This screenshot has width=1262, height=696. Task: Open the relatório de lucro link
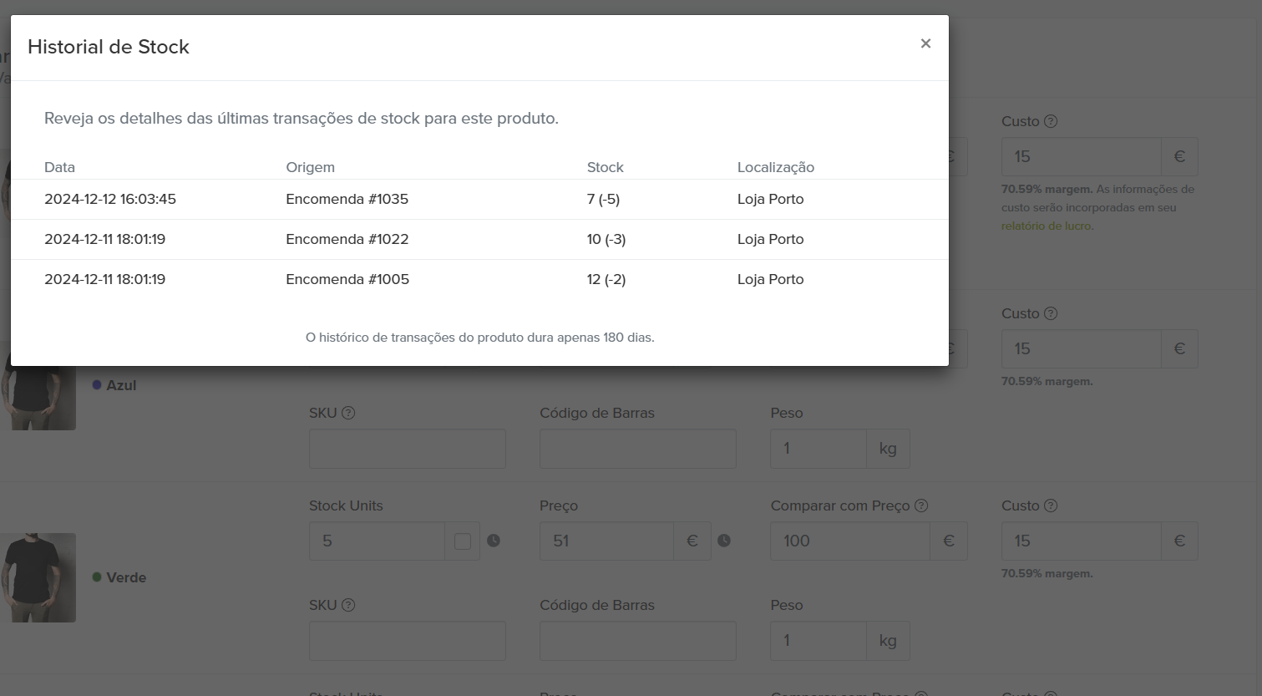pos(1047,226)
